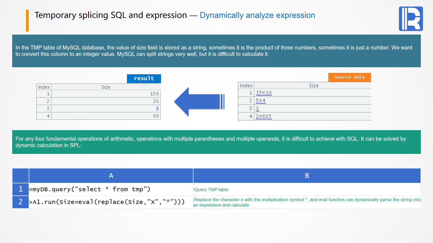Click the "/Query TMP table" comment cell

tap(211, 190)
